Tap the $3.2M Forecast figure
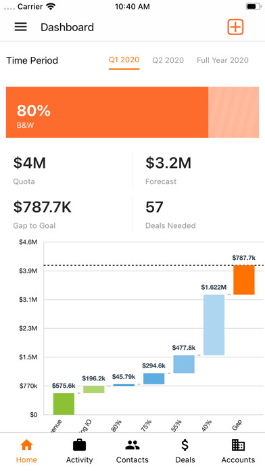This screenshot has height=471, width=265. point(168,163)
